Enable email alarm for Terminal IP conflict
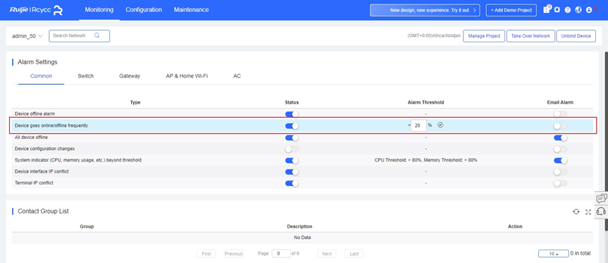608x263 pixels. 560,183
